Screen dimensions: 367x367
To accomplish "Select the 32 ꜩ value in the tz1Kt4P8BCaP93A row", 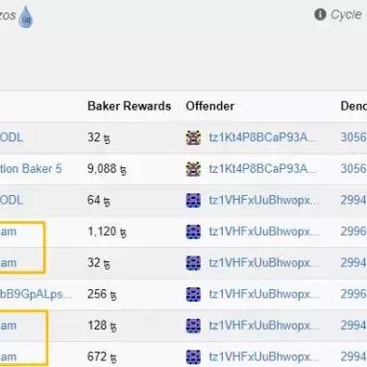I will click(99, 137).
